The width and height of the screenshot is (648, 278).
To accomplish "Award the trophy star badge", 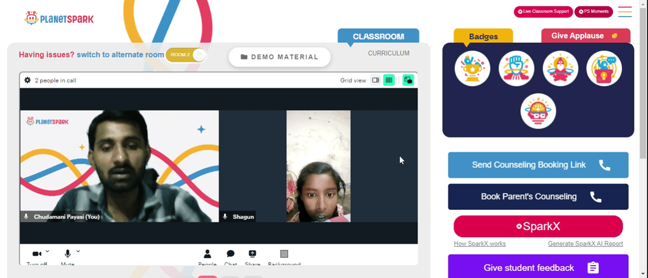I will (472, 69).
